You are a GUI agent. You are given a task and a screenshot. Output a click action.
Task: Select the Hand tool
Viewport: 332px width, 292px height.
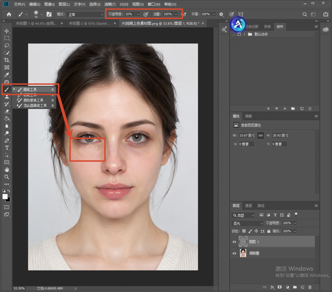pyautogui.click(x=7, y=170)
